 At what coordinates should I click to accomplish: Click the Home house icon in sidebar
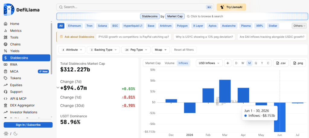[x=6, y=24]
